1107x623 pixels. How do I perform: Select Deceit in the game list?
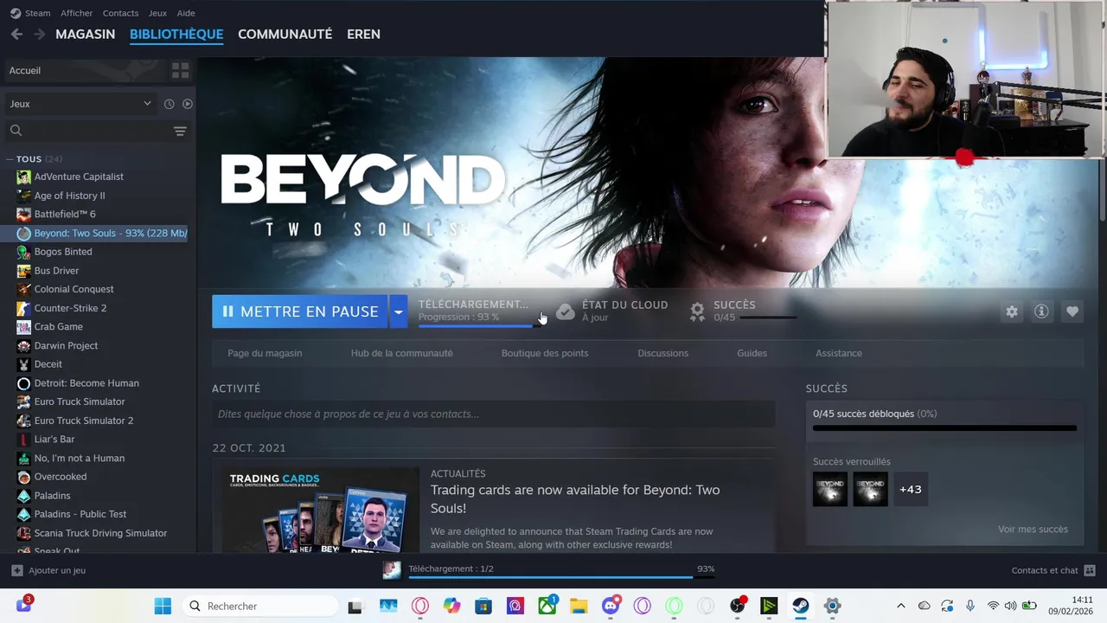[x=48, y=364]
